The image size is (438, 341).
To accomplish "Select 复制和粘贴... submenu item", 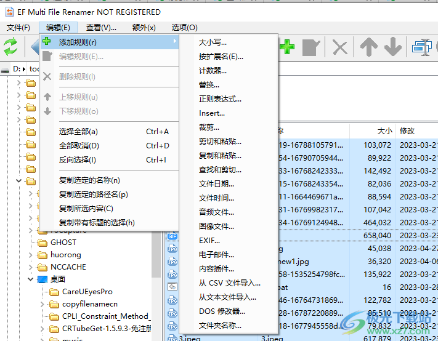I will click(229, 156).
